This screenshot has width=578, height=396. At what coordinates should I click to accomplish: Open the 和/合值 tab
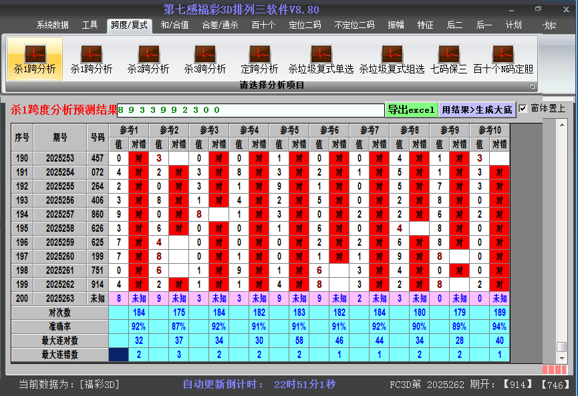click(174, 25)
